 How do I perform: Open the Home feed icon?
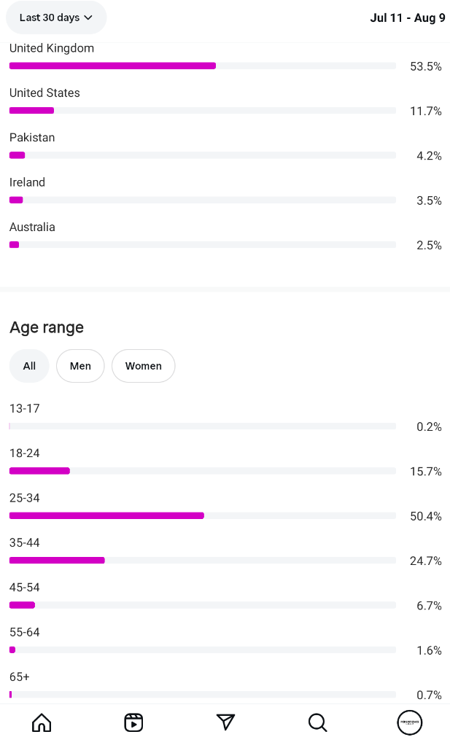(x=42, y=722)
